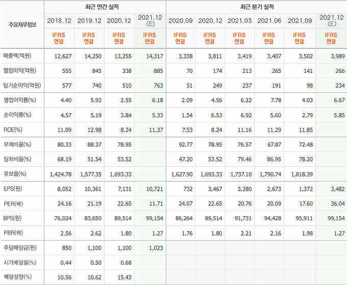
Task: Select the 영업이익률(%) row label
Action: pyautogui.click(x=20, y=100)
